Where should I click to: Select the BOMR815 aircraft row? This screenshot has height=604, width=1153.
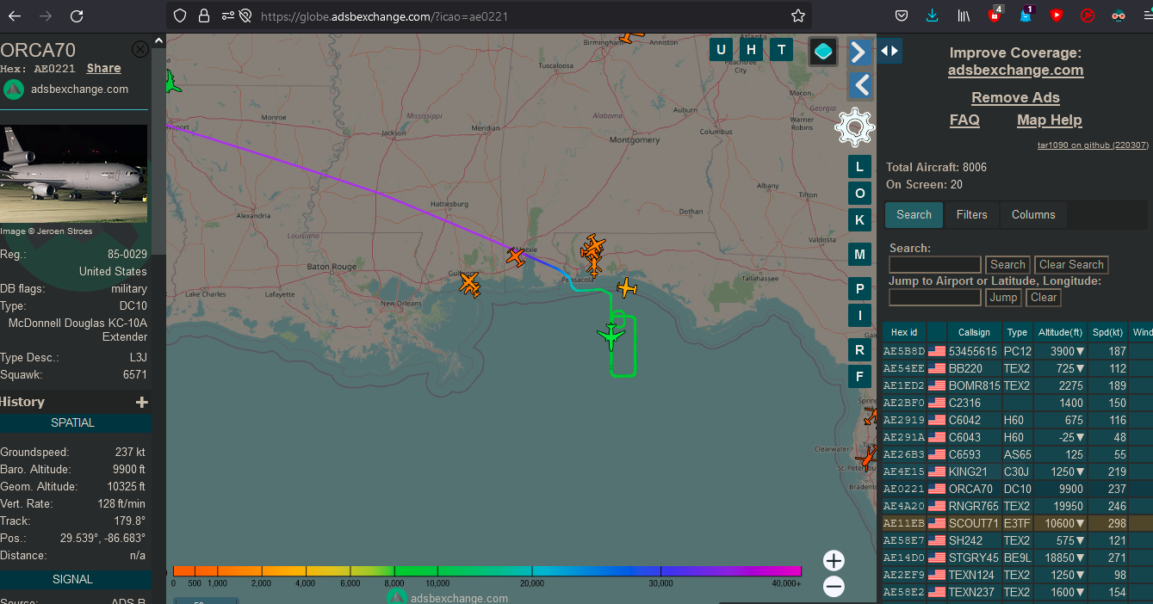[x=1018, y=385]
